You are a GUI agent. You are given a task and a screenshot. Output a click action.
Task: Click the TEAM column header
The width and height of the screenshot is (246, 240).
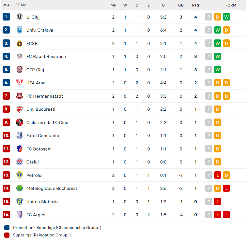tap(21, 5)
